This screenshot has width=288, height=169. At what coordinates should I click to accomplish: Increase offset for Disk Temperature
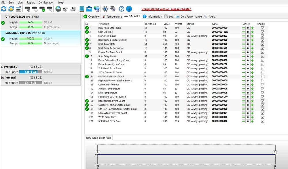click(252, 93)
